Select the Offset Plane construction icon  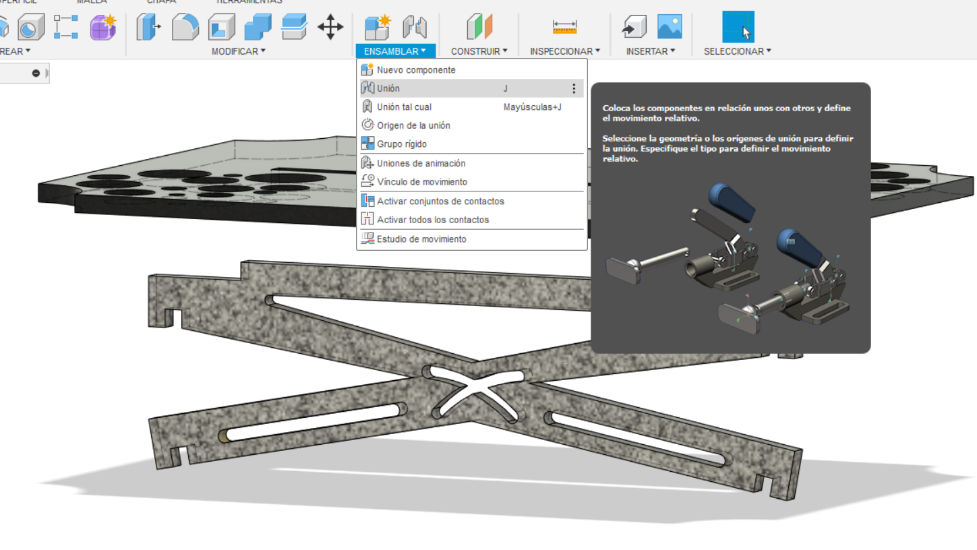click(x=479, y=27)
